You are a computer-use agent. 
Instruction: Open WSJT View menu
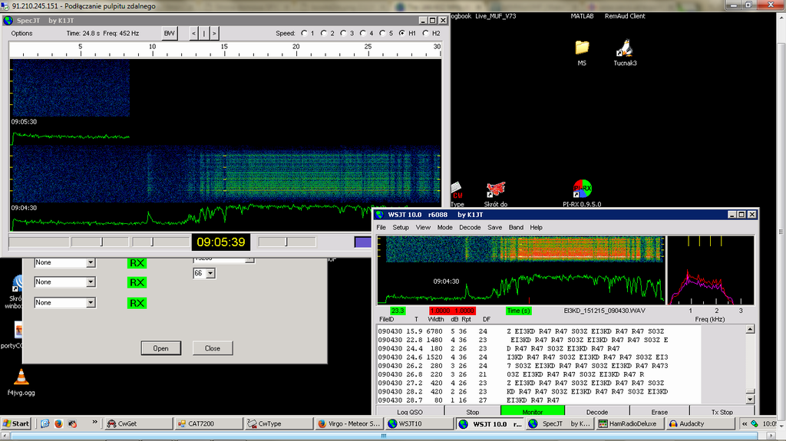click(x=423, y=228)
